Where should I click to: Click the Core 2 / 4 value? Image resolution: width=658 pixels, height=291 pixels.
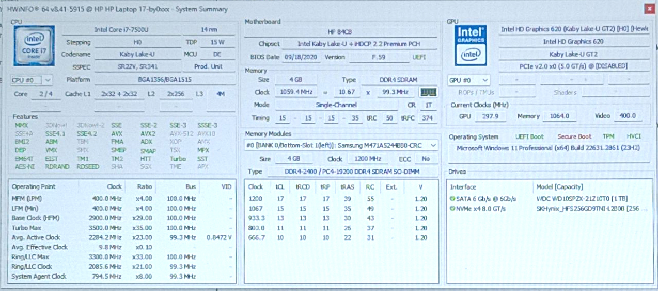pos(45,94)
